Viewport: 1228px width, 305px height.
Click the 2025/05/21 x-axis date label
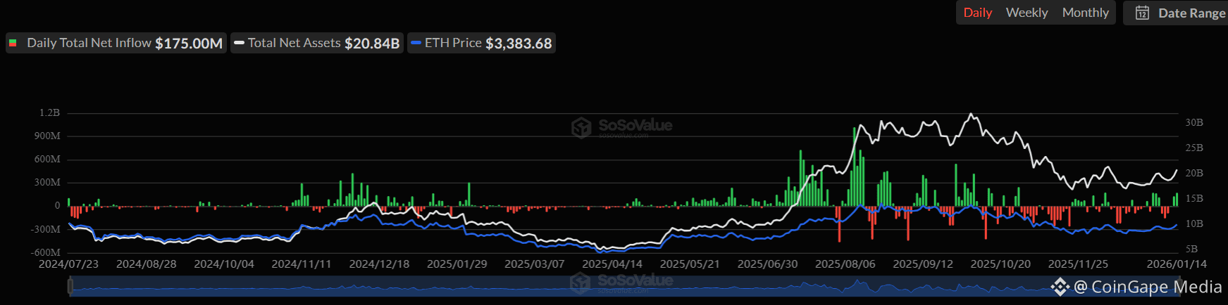[x=690, y=264]
